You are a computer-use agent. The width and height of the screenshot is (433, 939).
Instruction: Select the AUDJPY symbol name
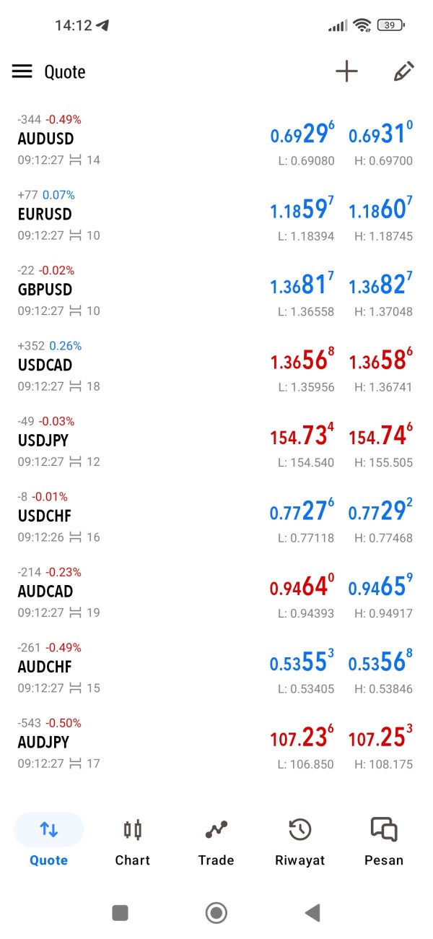point(43,743)
